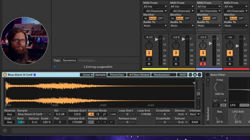Set track 1 Monitor to In
The width and height of the screenshot is (250, 140).
146,18
